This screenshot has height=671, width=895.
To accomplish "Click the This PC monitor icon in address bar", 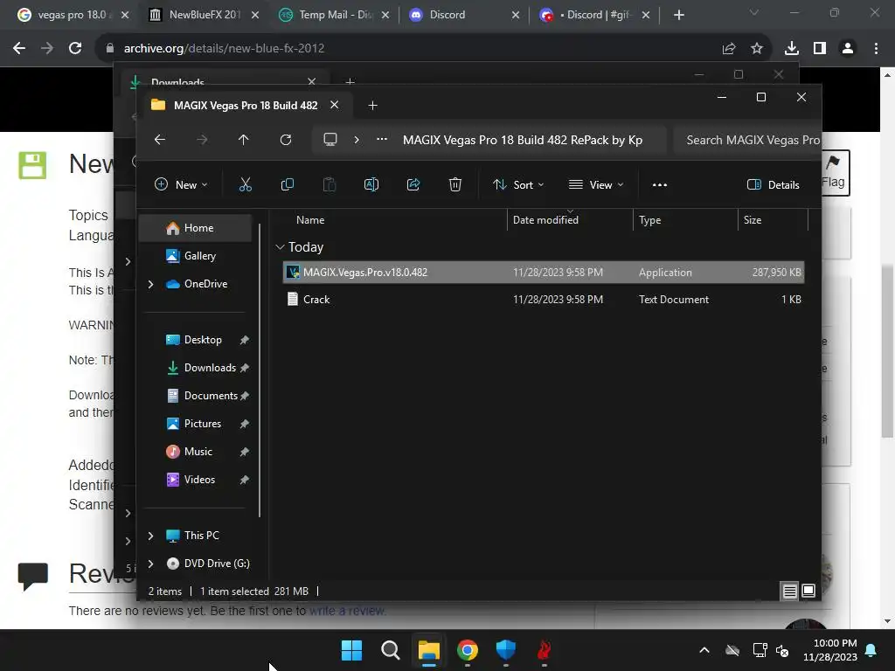I will (330, 140).
